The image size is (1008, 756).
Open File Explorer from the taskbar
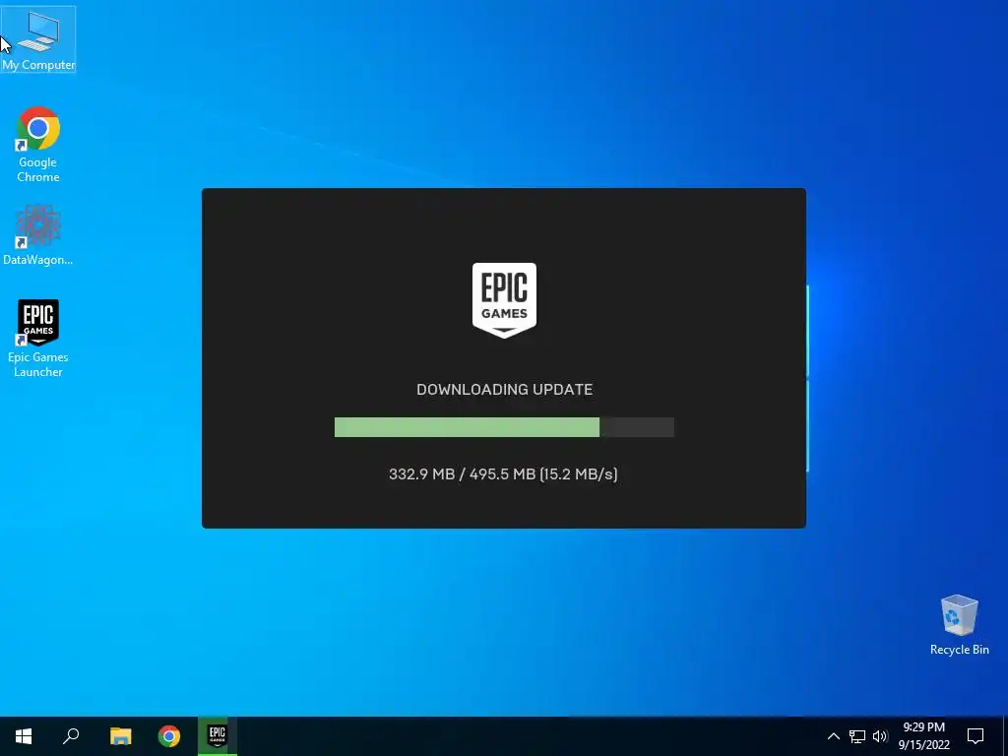[120, 736]
